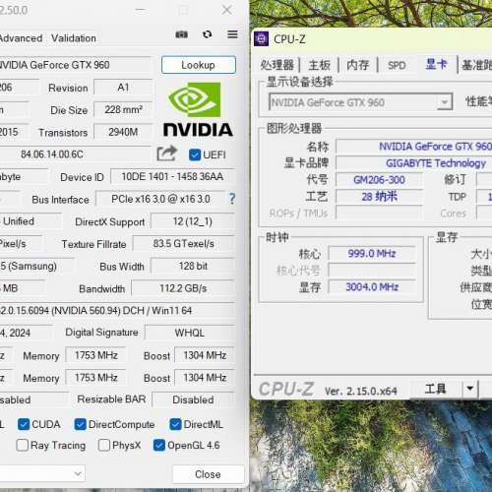Screen dimensions: 492x492
Task: Enable the PhysX checkbox
Action: click(104, 445)
